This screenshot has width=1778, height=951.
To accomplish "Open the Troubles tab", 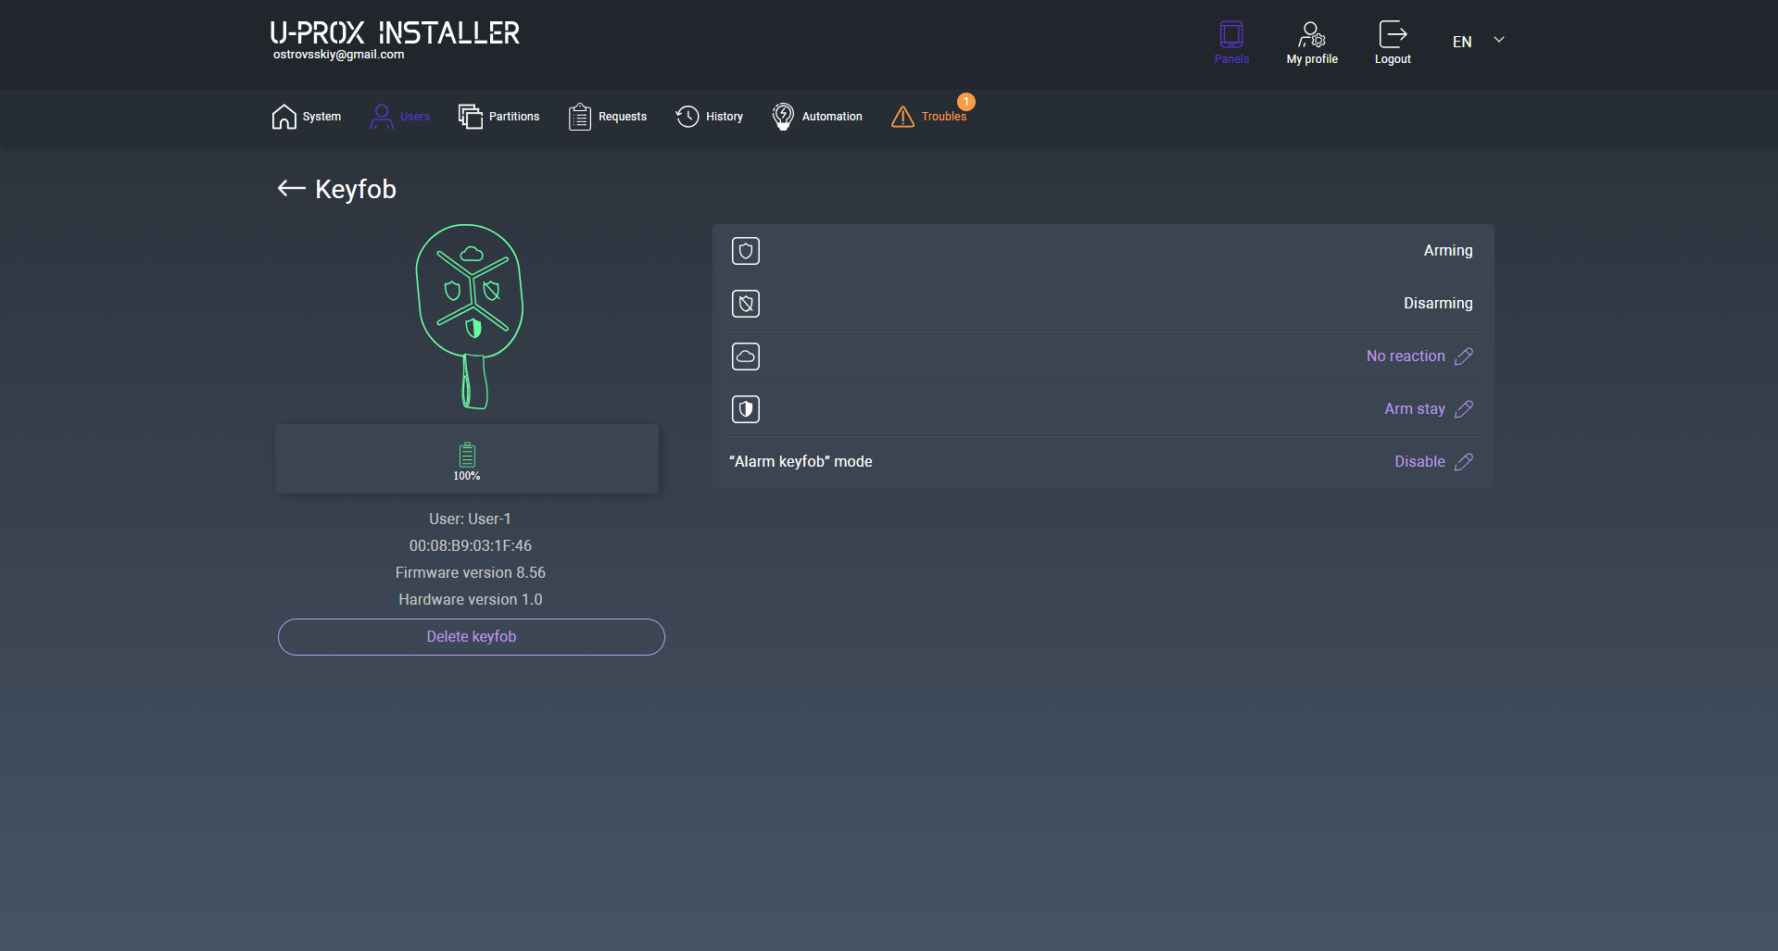I will 929,117.
